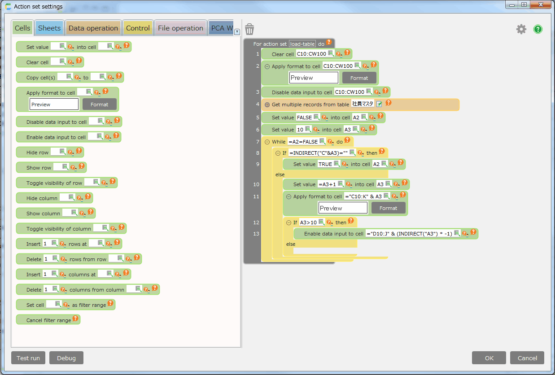This screenshot has height=375, width=555.
Task: Click the OK button
Action: pos(489,358)
